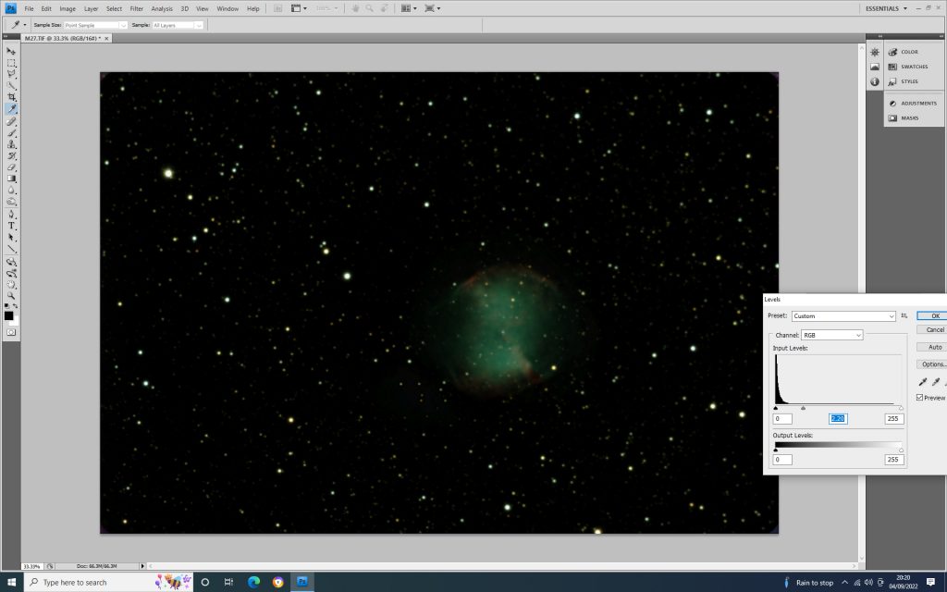
Task: Click the output white level slider
Action: click(x=901, y=450)
